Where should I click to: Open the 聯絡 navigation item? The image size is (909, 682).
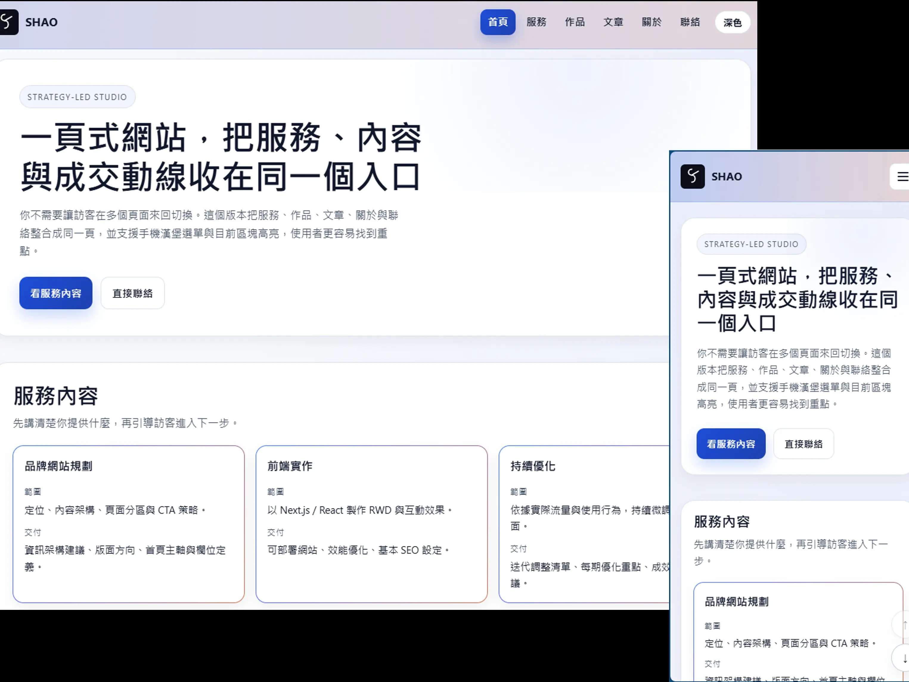tap(690, 22)
